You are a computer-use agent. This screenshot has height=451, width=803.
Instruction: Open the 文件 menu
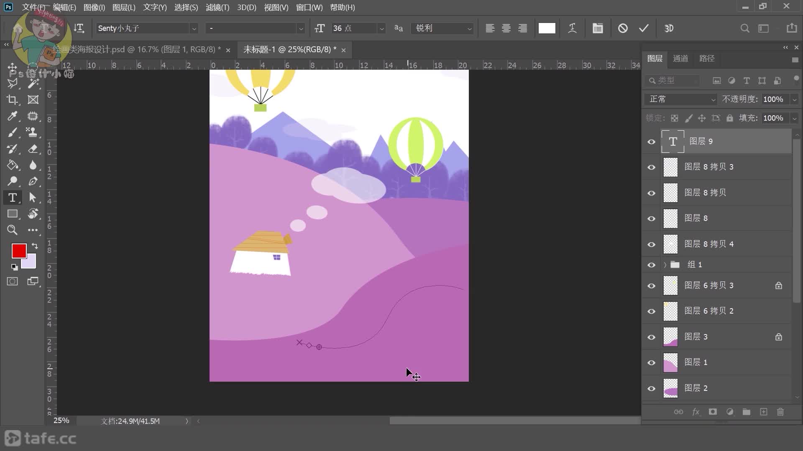coord(33,8)
